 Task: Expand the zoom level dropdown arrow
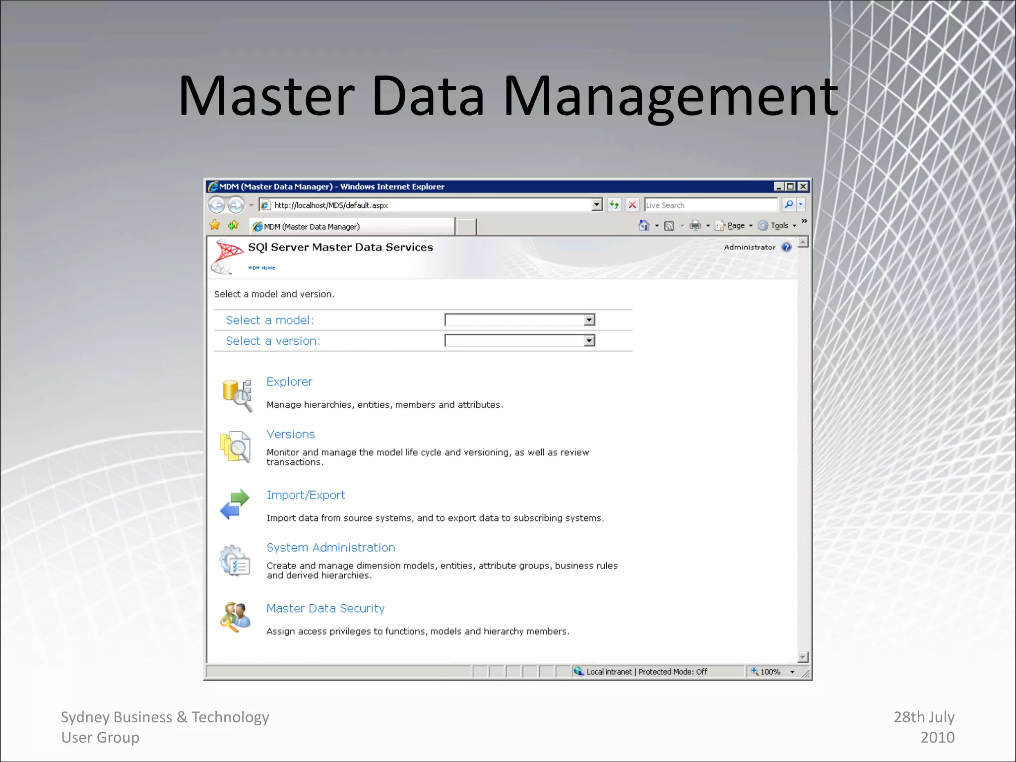tap(792, 672)
